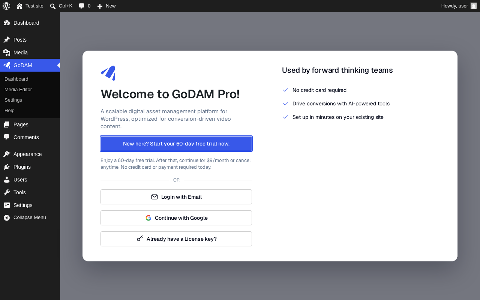Select the GoDAM menu item
The image size is (480, 300).
[30, 65]
